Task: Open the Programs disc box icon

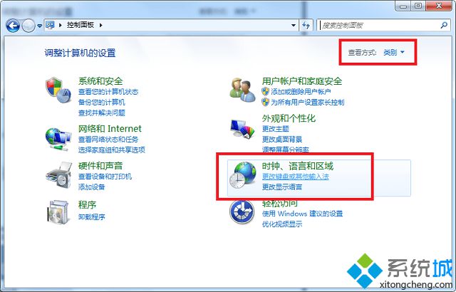Action: click(58, 212)
